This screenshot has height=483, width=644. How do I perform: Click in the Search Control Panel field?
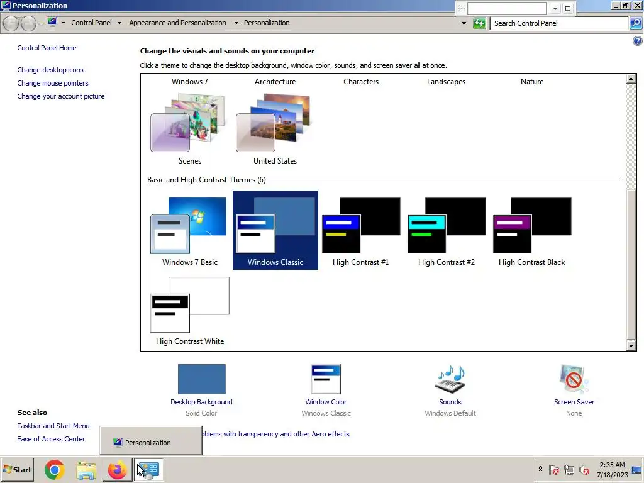coord(559,23)
